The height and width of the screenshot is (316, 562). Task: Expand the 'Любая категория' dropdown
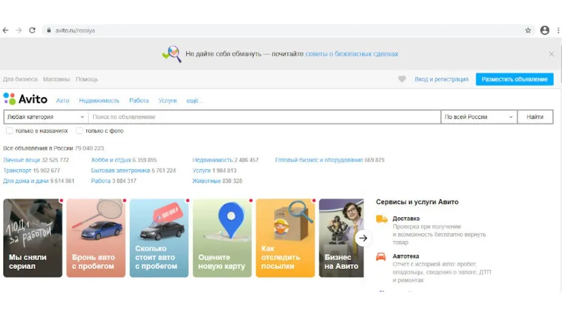coord(46,117)
